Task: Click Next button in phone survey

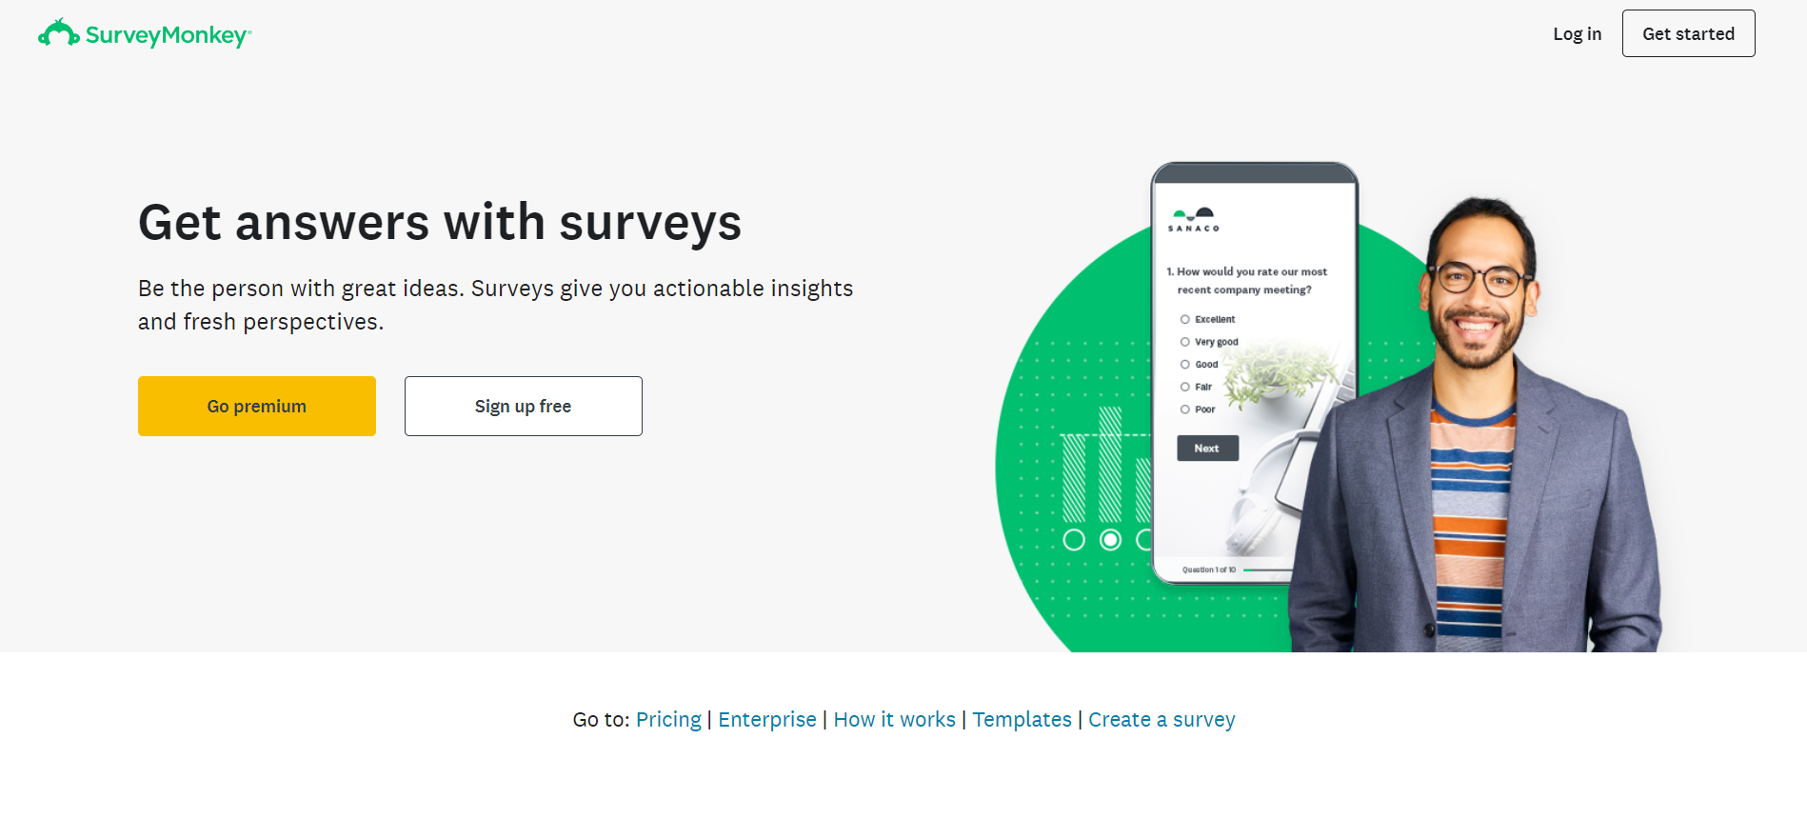Action: [x=1207, y=449]
